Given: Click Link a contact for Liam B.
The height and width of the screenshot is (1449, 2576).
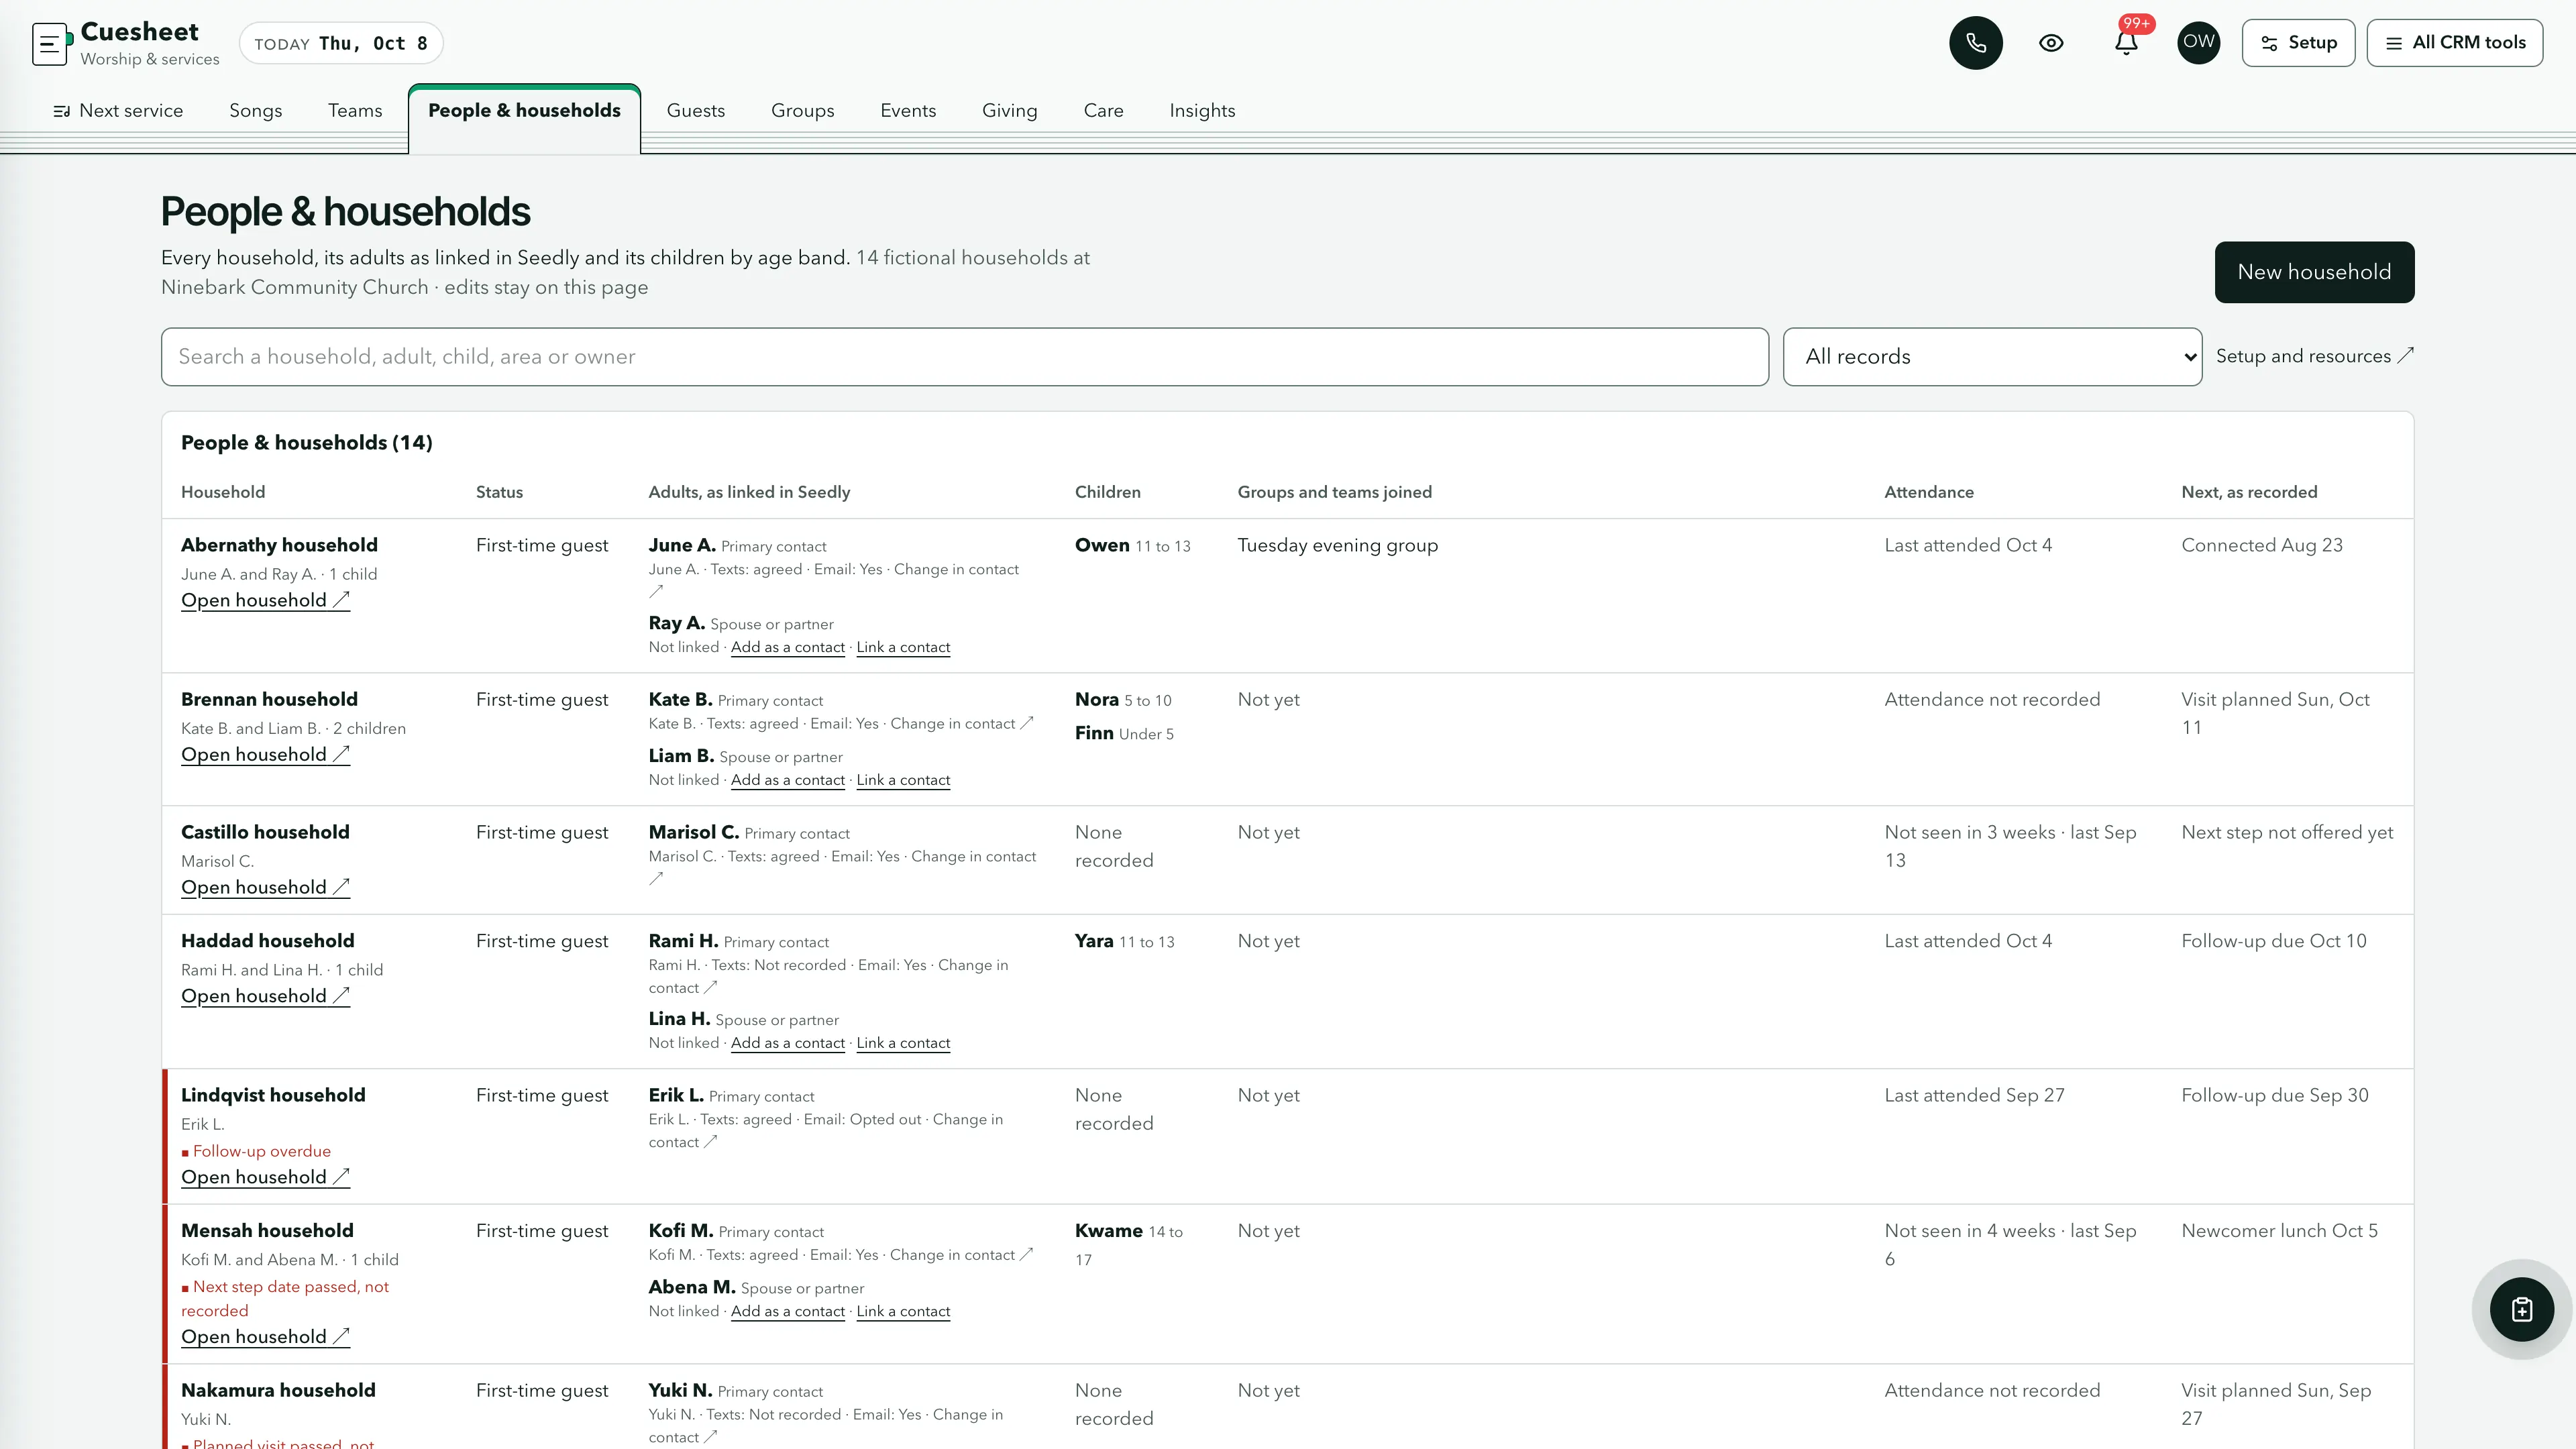Looking at the screenshot, I should point(903,780).
